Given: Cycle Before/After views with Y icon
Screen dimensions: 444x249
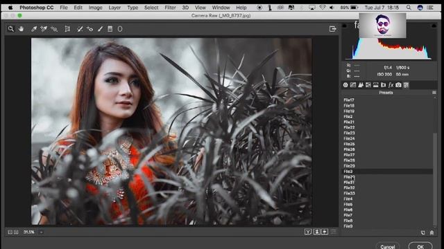Looking at the screenshot, I should pyautogui.click(x=308, y=232).
